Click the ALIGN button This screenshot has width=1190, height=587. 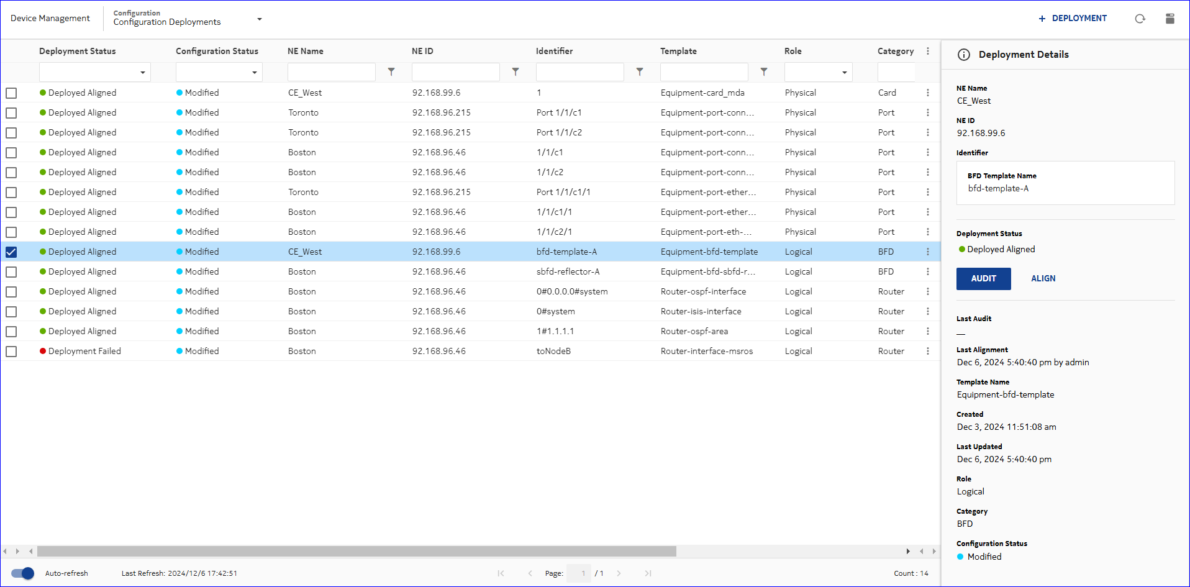[1043, 279]
